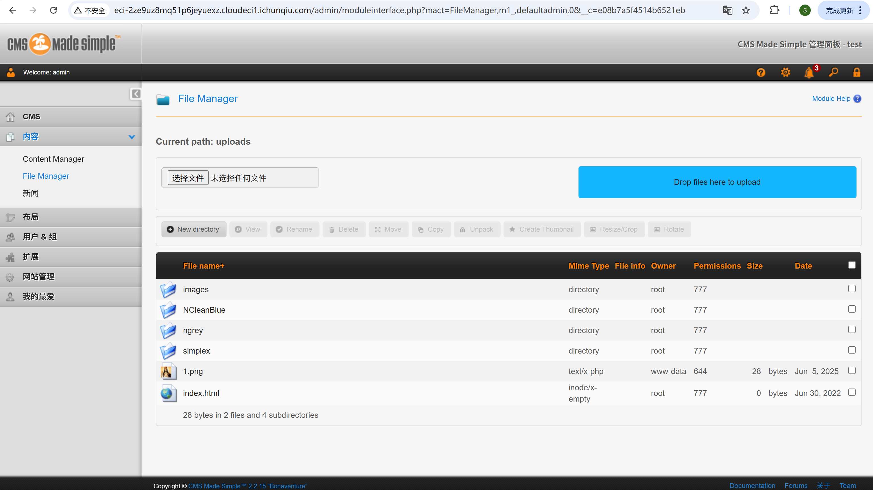873x490 pixels.
Task: Expand the 用户 & 组 sidebar section
Action: [70, 237]
